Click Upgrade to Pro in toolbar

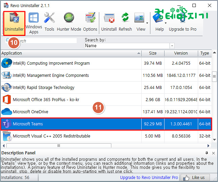click(183, 22)
